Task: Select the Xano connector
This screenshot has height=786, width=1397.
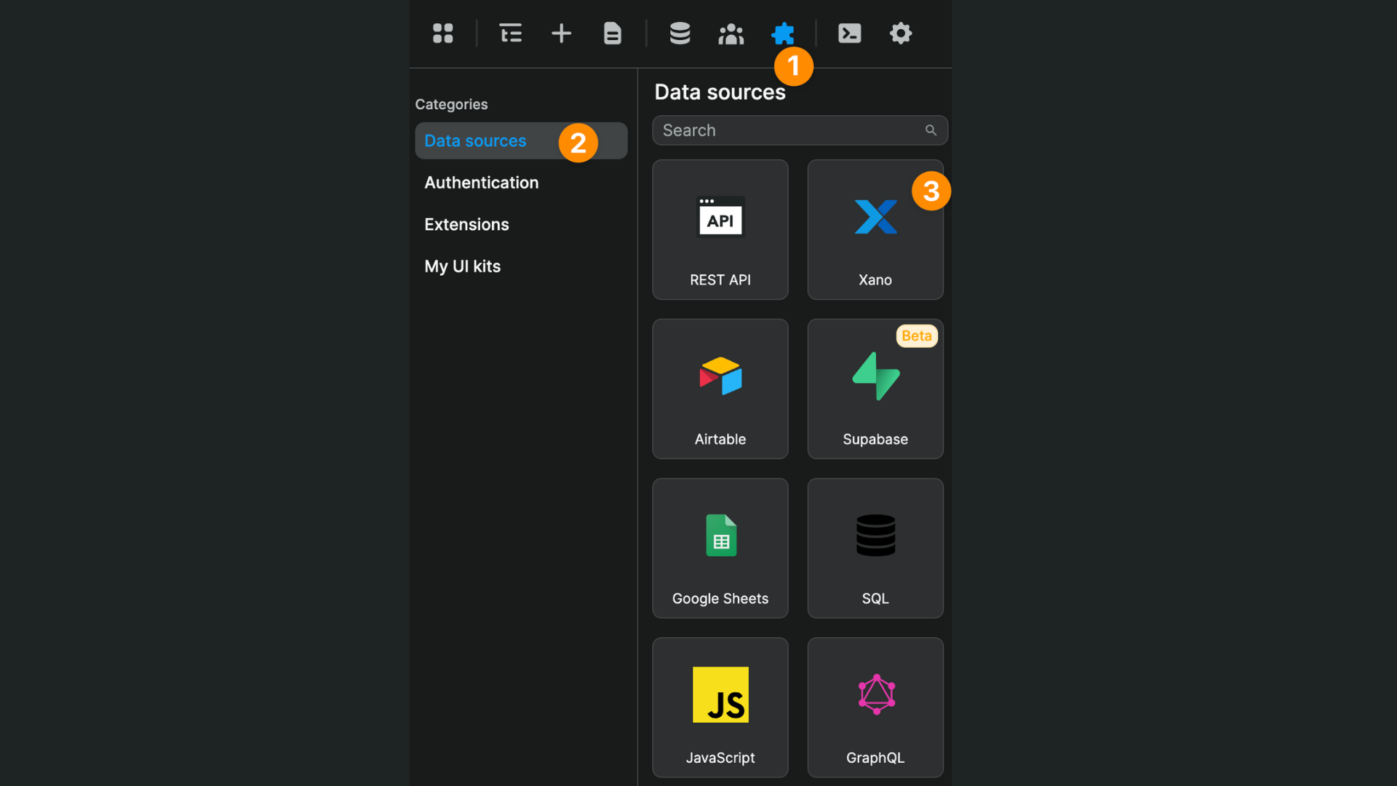Action: (x=875, y=229)
